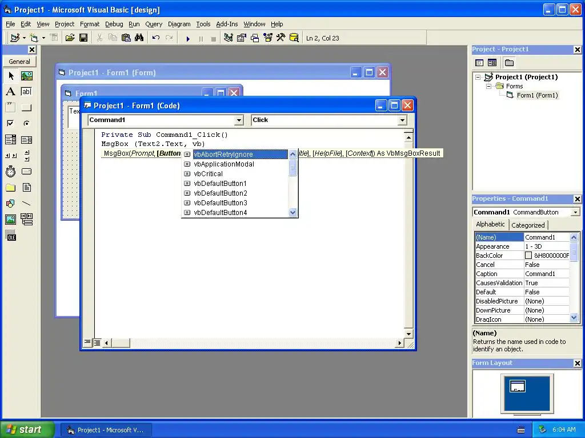The height and width of the screenshot is (438, 585).
Task: Open the Properties object selector dropdown
Action: pos(576,212)
